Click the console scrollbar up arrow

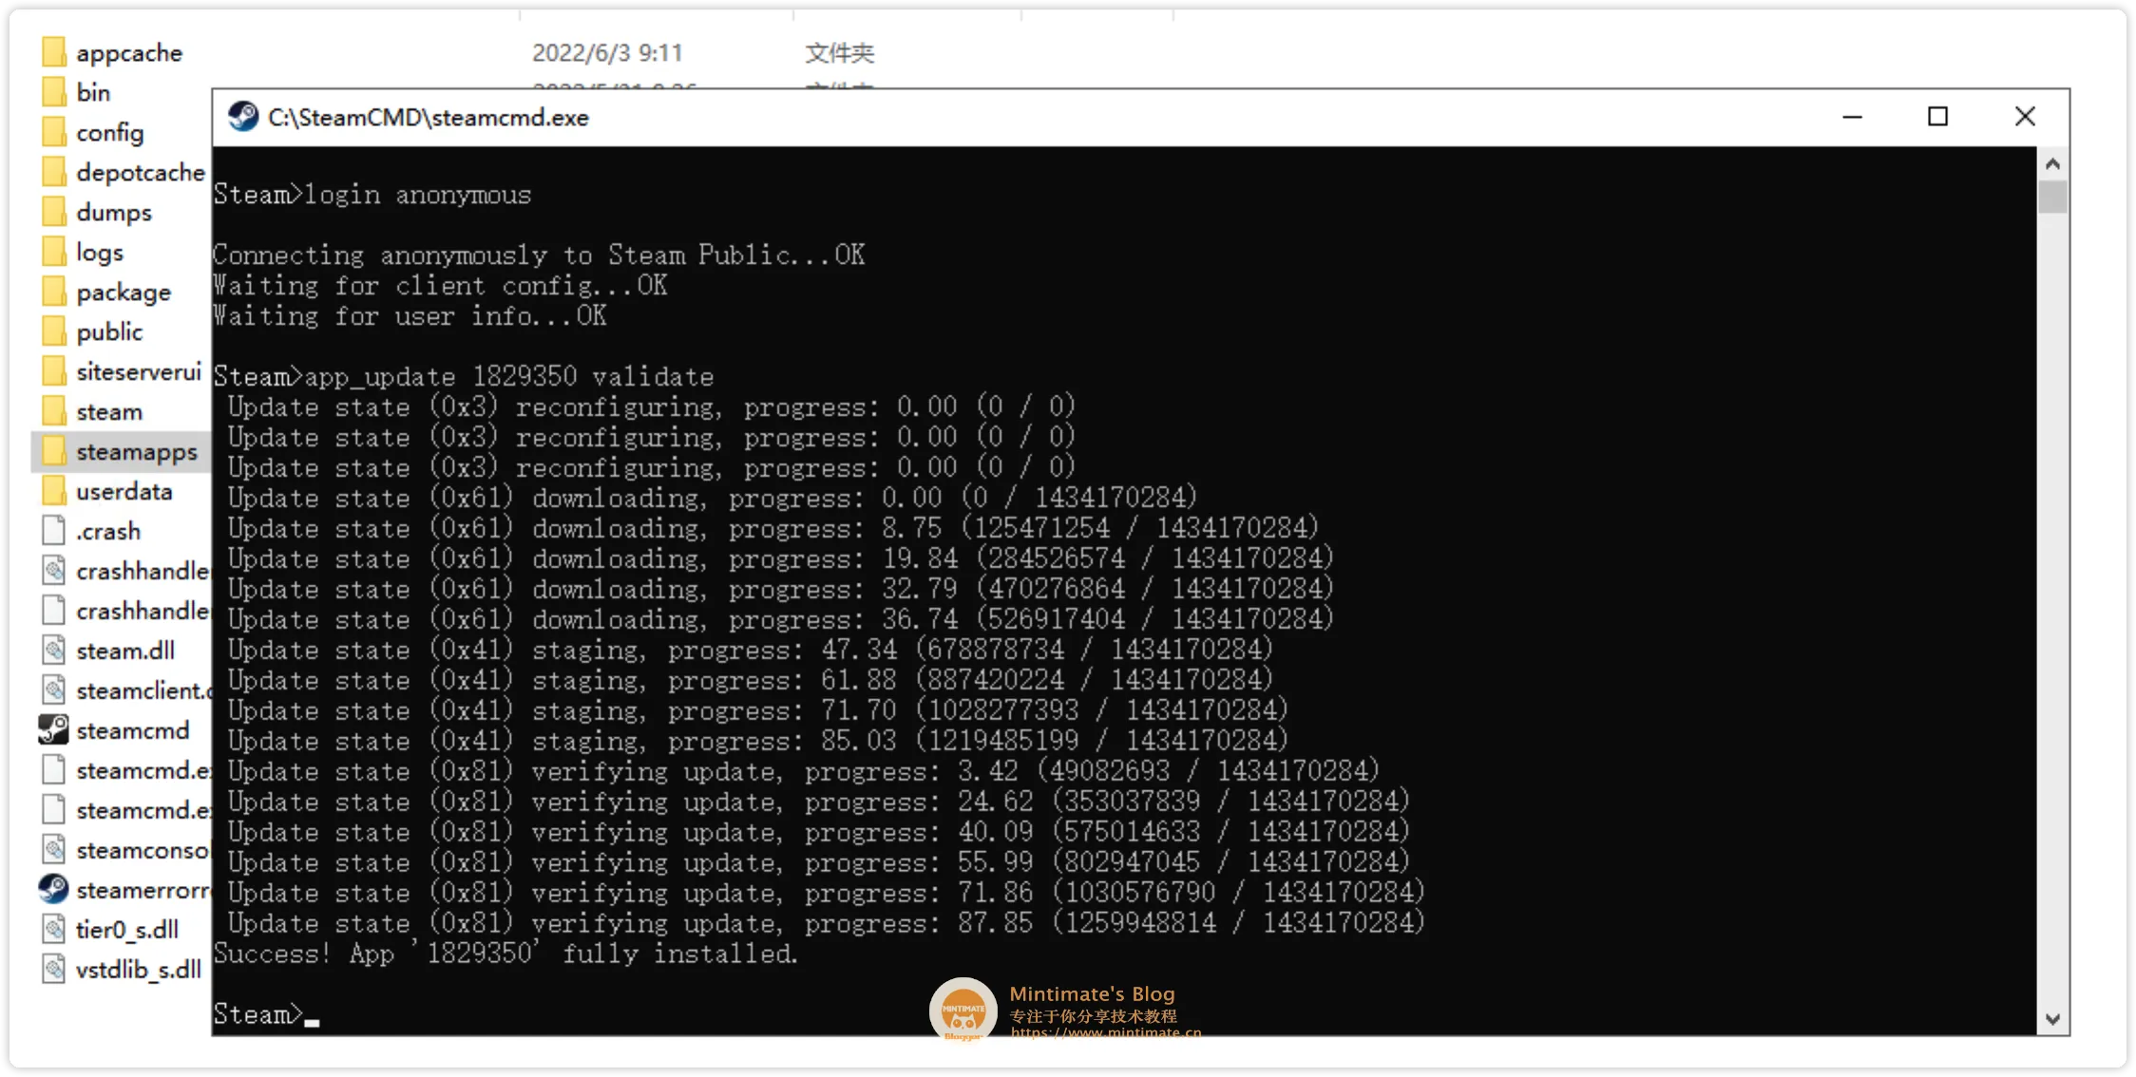(x=2053, y=164)
